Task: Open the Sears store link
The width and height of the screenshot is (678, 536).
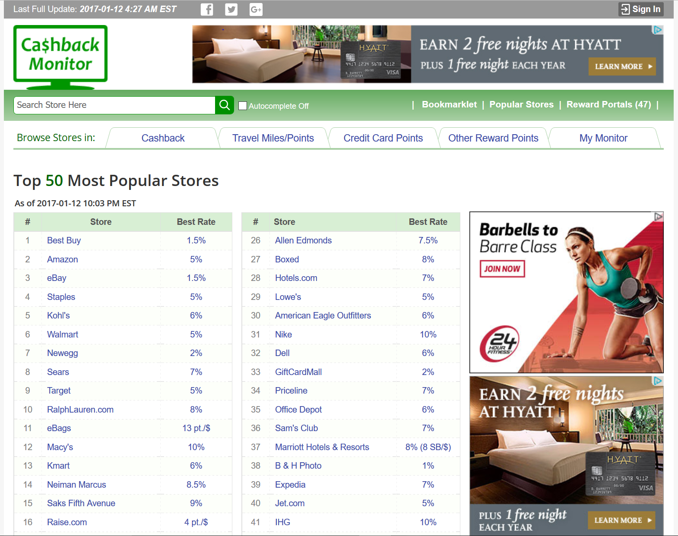Action: [x=58, y=372]
